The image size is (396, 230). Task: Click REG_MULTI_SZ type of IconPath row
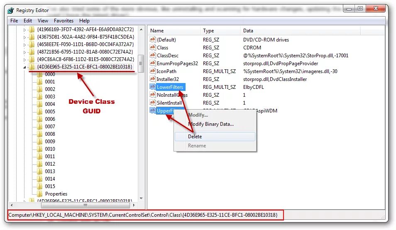(x=219, y=71)
